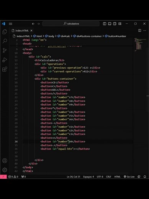This screenshot has height=199, width=149.
Task: Maximize the VS Code window
Action: (136, 24)
